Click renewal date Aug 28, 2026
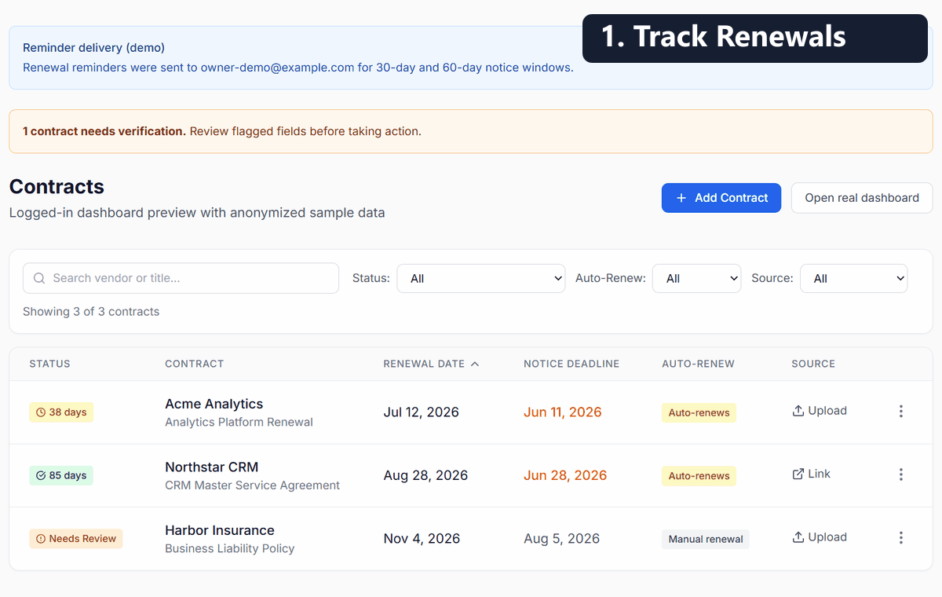Viewport: 942px width, 597px height. (x=425, y=475)
